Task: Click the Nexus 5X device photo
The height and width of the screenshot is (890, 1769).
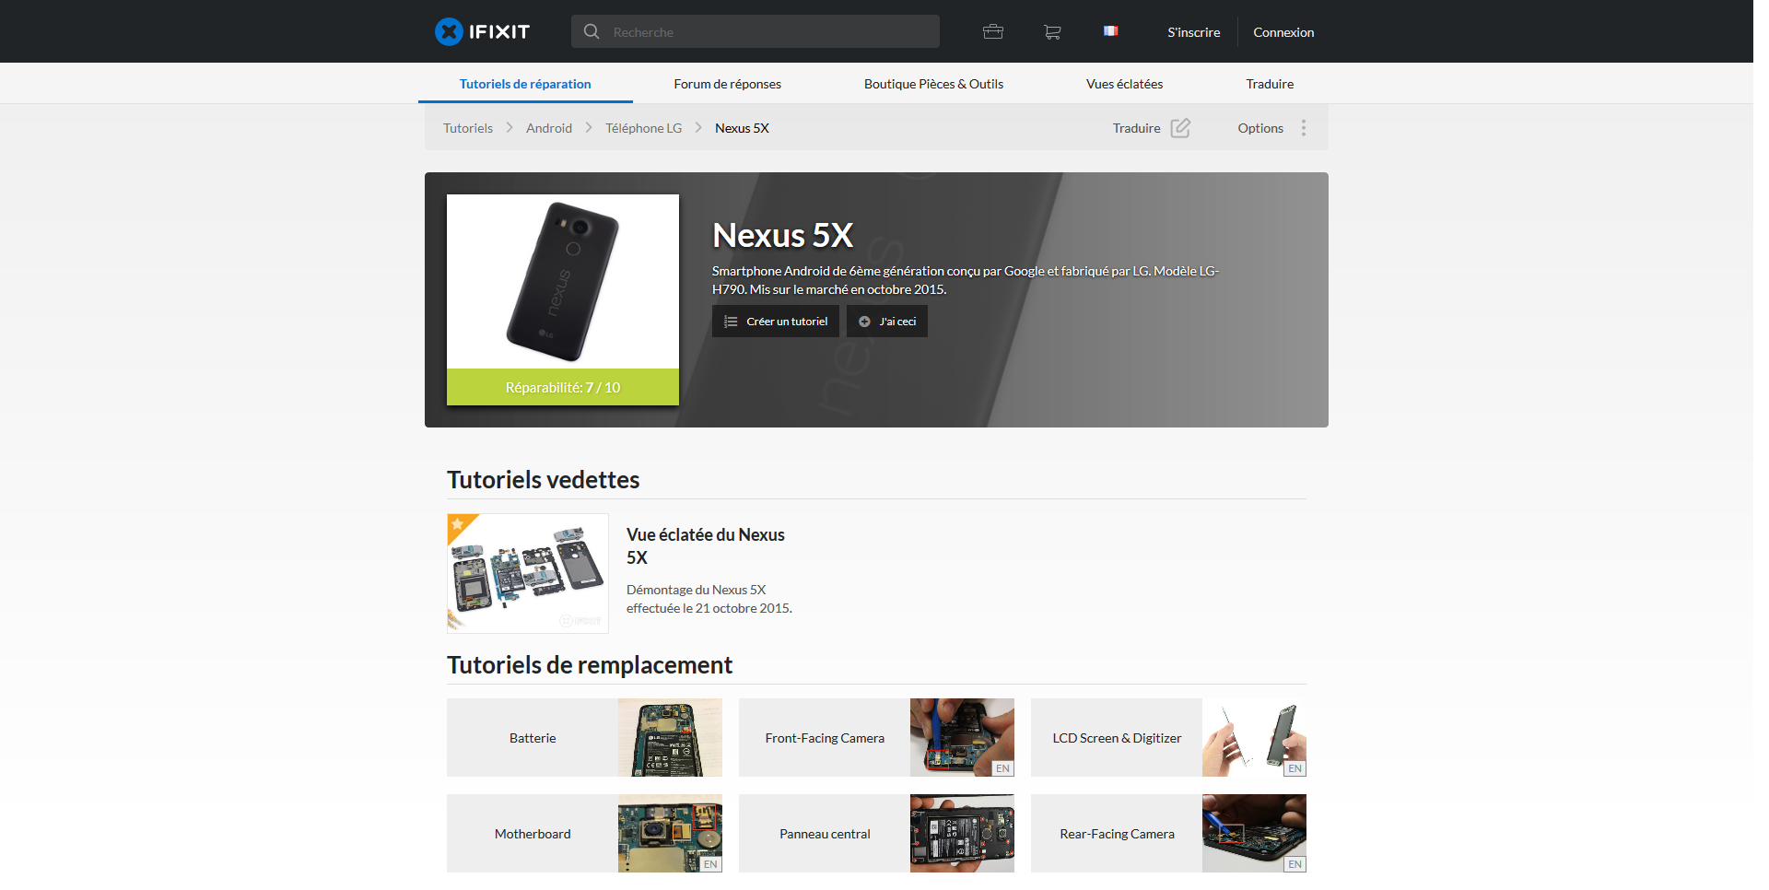Action: tap(563, 281)
